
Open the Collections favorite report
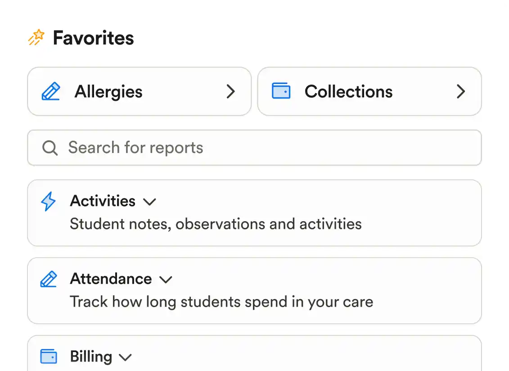point(348,92)
